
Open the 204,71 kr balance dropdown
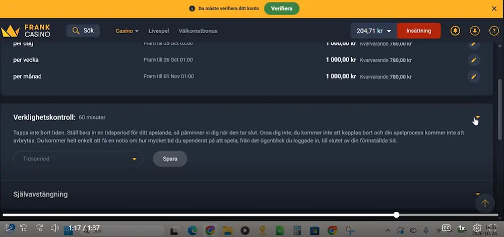pos(374,31)
